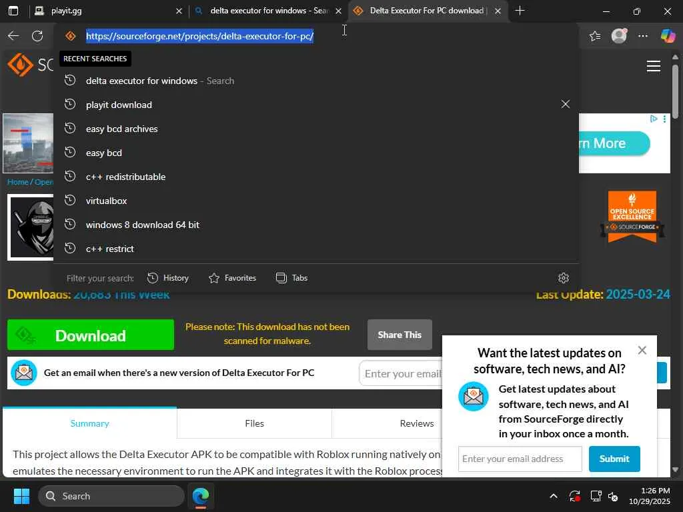Click the network display tray icon
This screenshot has height=512, width=683.
(x=596, y=496)
